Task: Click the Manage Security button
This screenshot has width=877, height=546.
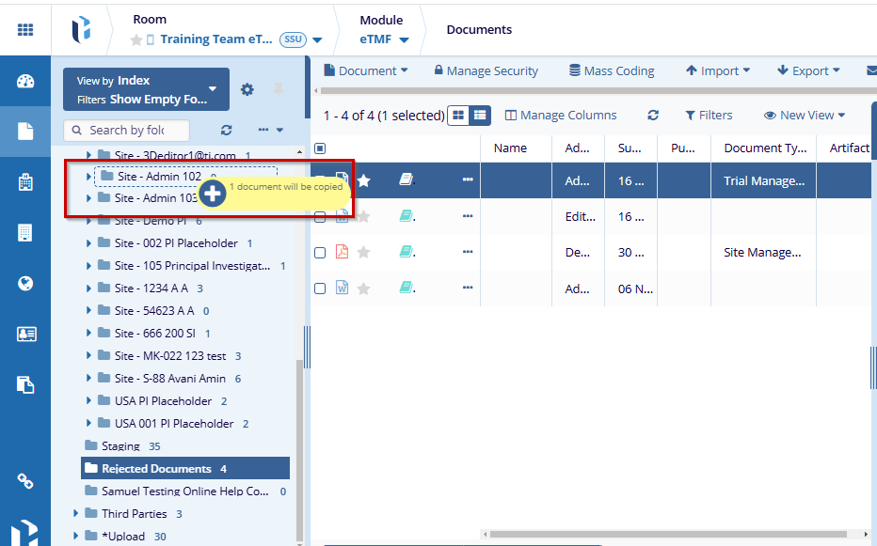Action: pyautogui.click(x=486, y=70)
